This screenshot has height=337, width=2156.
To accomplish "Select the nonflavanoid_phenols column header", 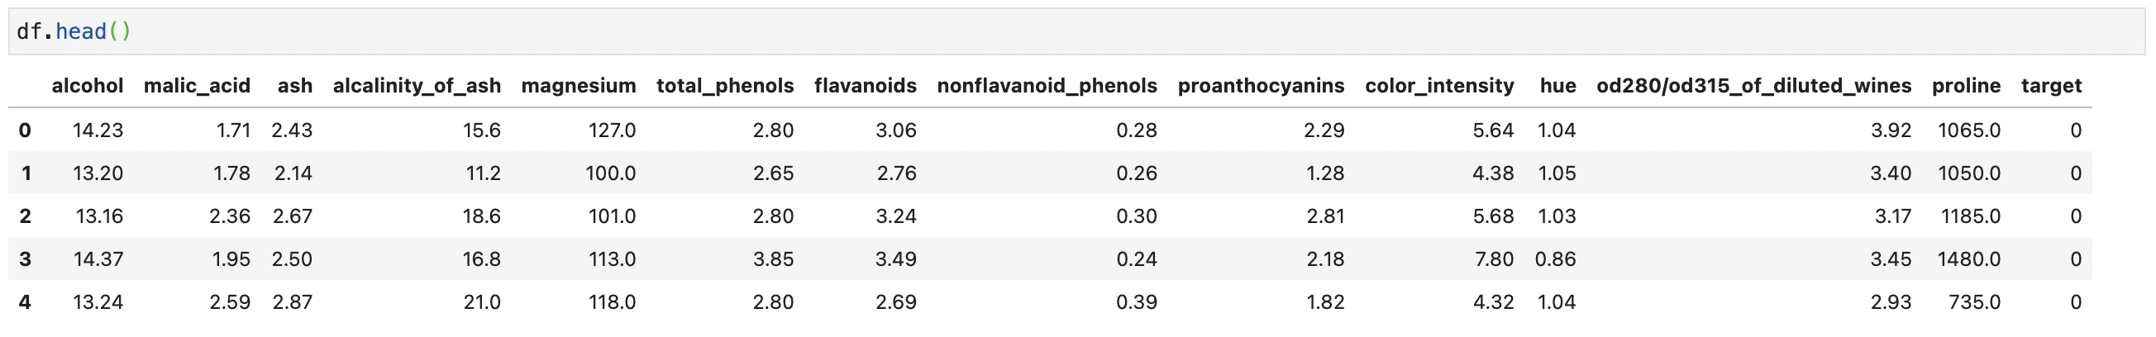I will click(x=1047, y=86).
